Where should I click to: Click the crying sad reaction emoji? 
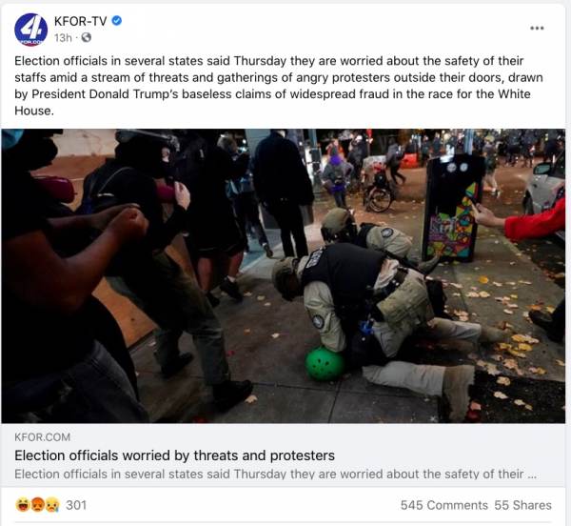[52, 505]
